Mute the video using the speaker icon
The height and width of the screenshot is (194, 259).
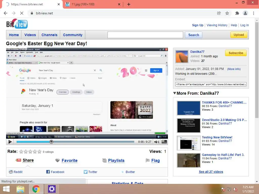[x=156, y=142]
